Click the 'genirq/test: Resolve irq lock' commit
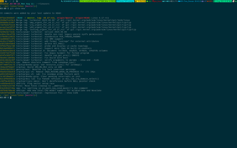237x148 pixels. (38, 70)
